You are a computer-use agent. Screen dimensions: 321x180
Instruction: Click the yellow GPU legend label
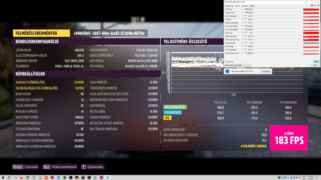(167, 118)
